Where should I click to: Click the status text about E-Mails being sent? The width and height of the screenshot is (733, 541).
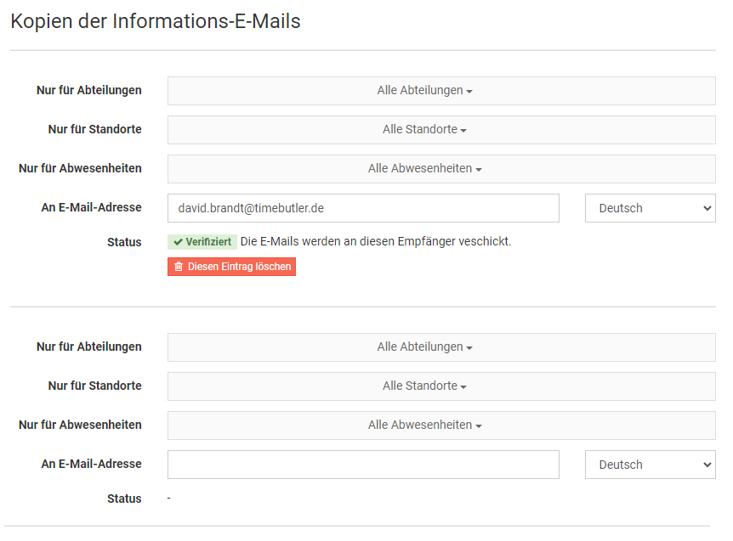(x=376, y=242)
